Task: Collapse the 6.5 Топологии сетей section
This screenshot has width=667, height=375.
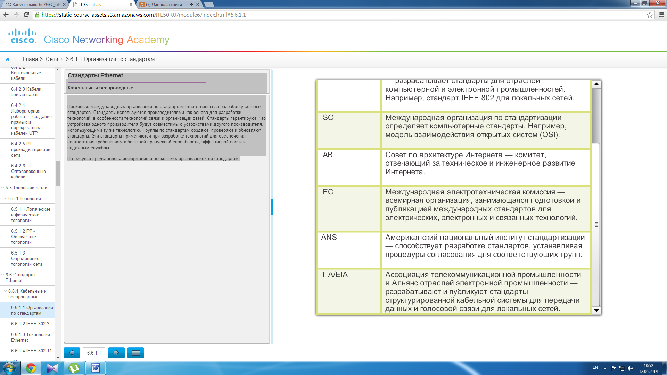Action: [x=3, y=187]
